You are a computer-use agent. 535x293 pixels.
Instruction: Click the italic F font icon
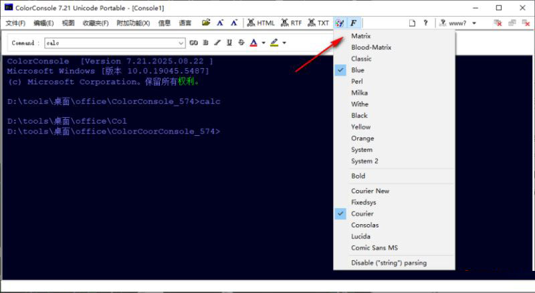point(353,23)
